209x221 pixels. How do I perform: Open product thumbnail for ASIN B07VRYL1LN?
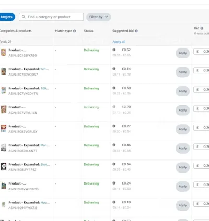(x=4, y=109)
